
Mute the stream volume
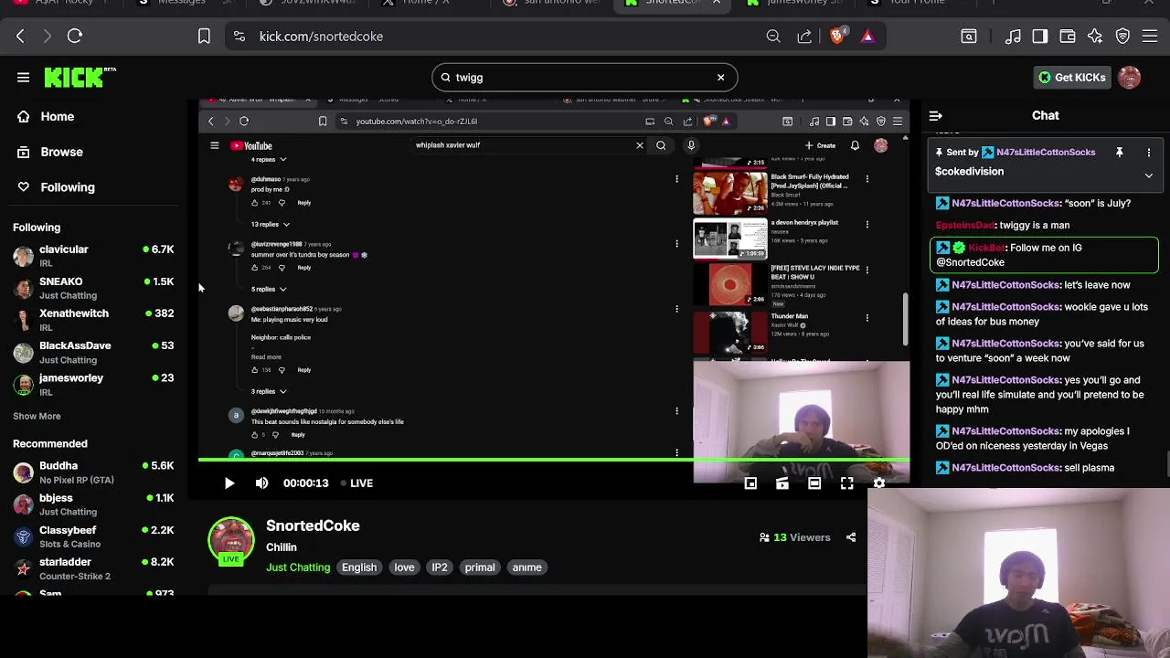click(x=262, y=483)
